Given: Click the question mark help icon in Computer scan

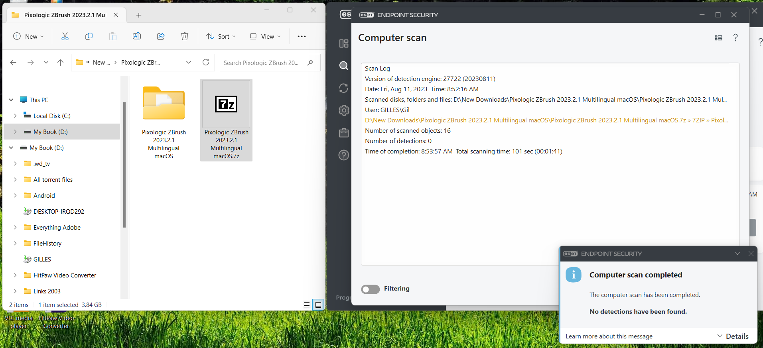Looking at the screenshot, I should click(735, 37).
